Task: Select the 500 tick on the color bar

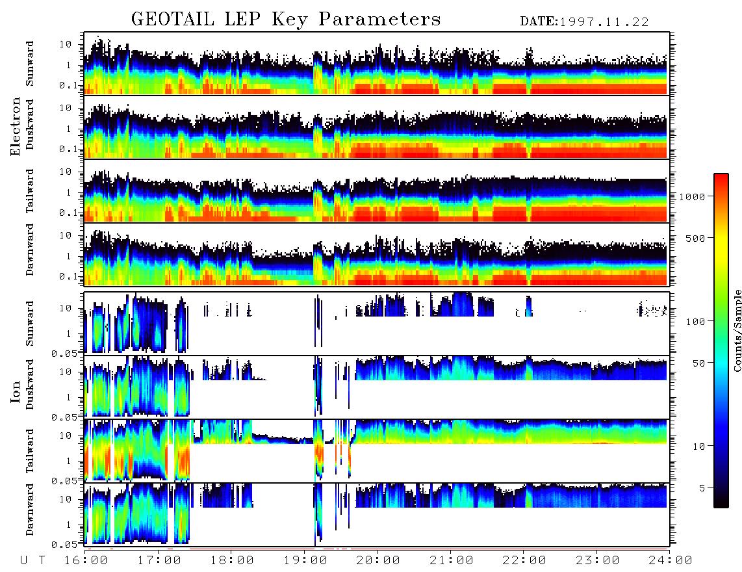Action: tap(696, 238)
